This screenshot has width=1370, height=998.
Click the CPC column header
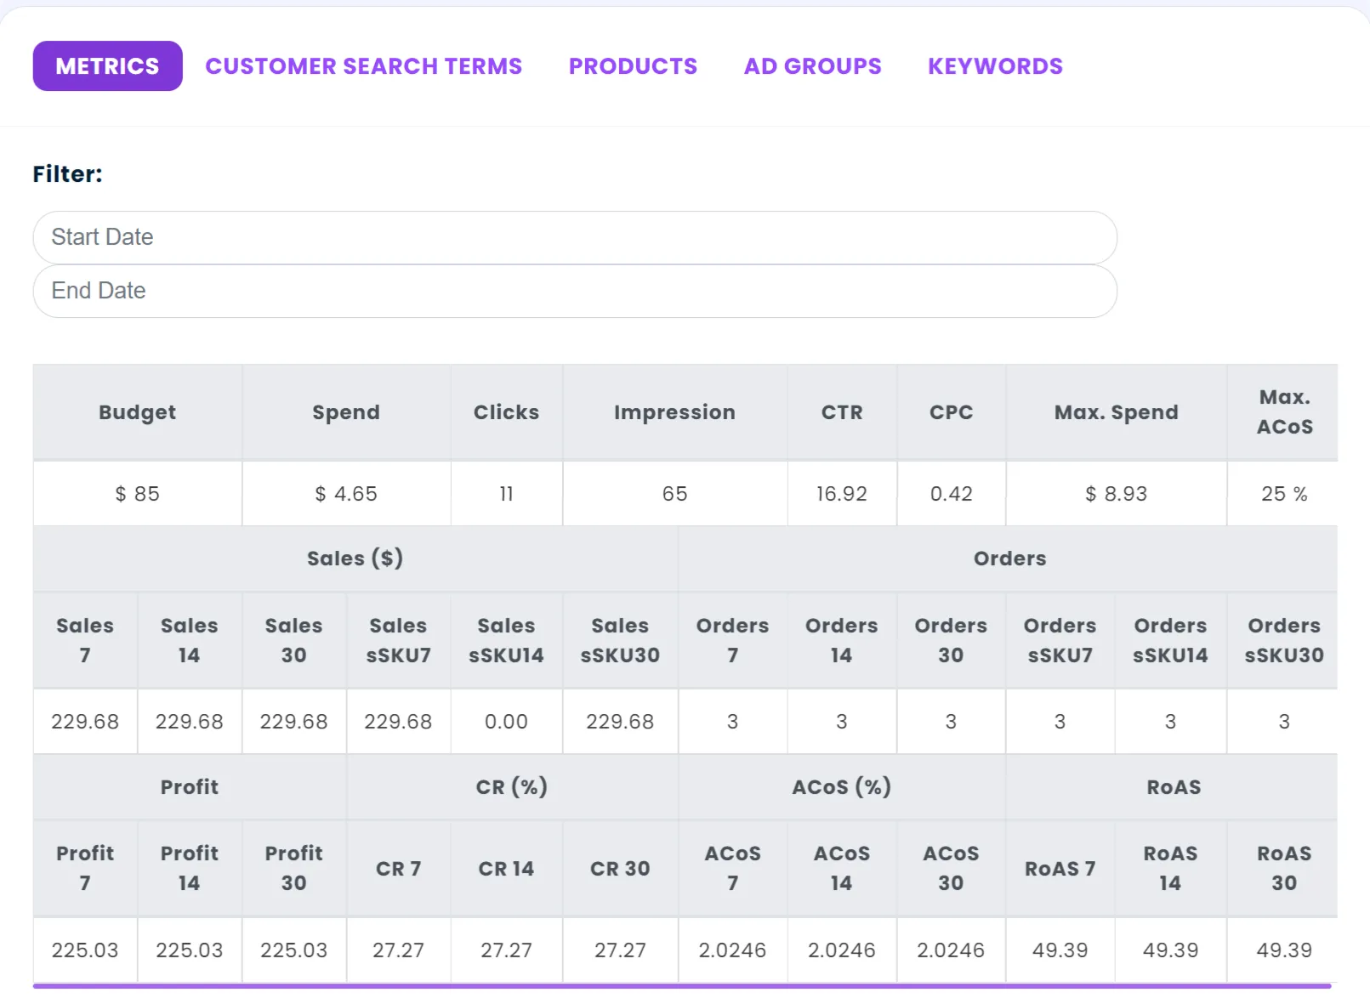tap(951, 412)
